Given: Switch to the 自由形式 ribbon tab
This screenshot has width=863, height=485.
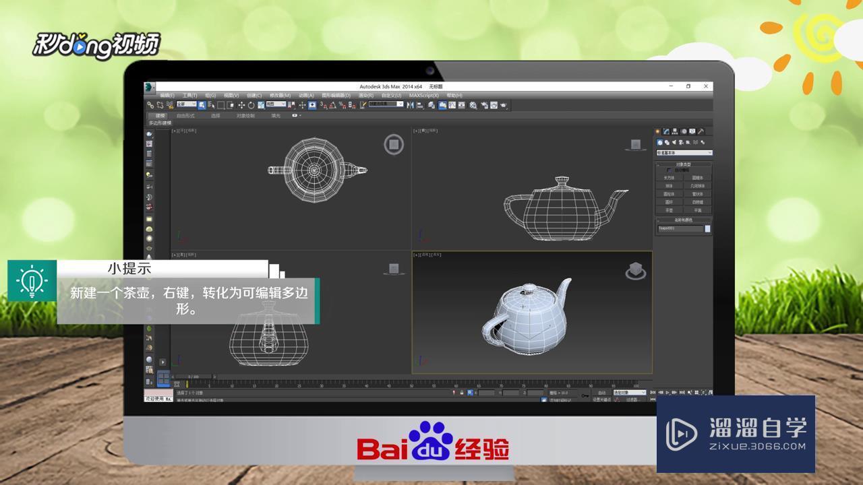Looking at the screenshot, I should [x=185, y=116].
